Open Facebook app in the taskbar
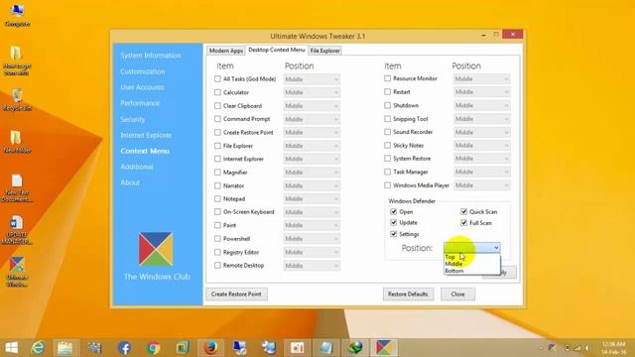Viewport: 635px width, 357px height. [124, 347]
